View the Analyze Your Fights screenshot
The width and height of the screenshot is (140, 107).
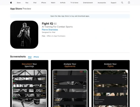pos(111,84)
